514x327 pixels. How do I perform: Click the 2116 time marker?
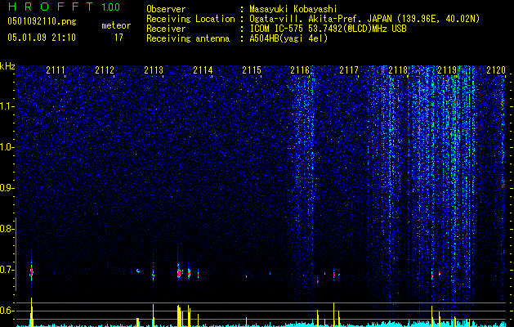(300, 70)
